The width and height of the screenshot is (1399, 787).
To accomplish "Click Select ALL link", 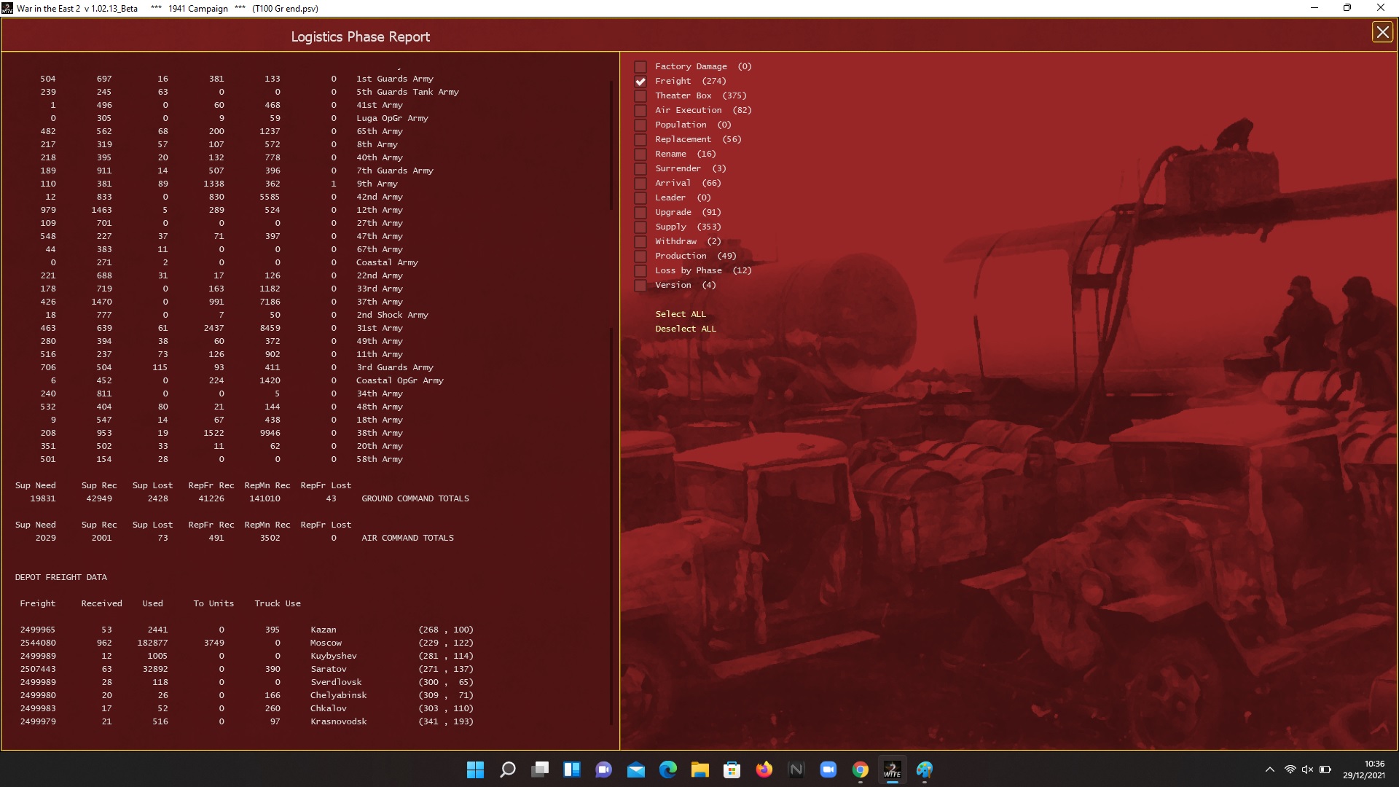I will [x=680, y=314].
